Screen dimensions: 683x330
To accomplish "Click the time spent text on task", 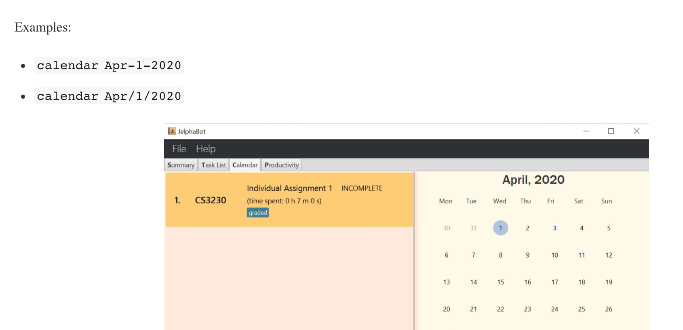I will pyautogui.click(x=284, y=201).
